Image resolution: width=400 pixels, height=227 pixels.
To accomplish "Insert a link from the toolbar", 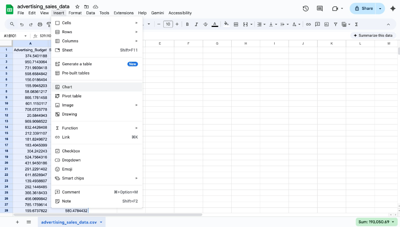I will point(308,24).
